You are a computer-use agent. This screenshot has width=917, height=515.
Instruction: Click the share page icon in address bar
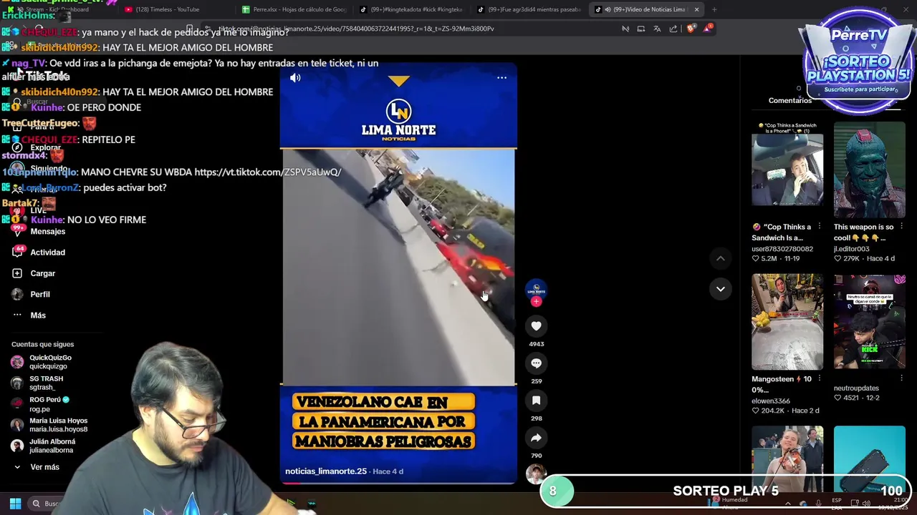[x=673, y=29]
